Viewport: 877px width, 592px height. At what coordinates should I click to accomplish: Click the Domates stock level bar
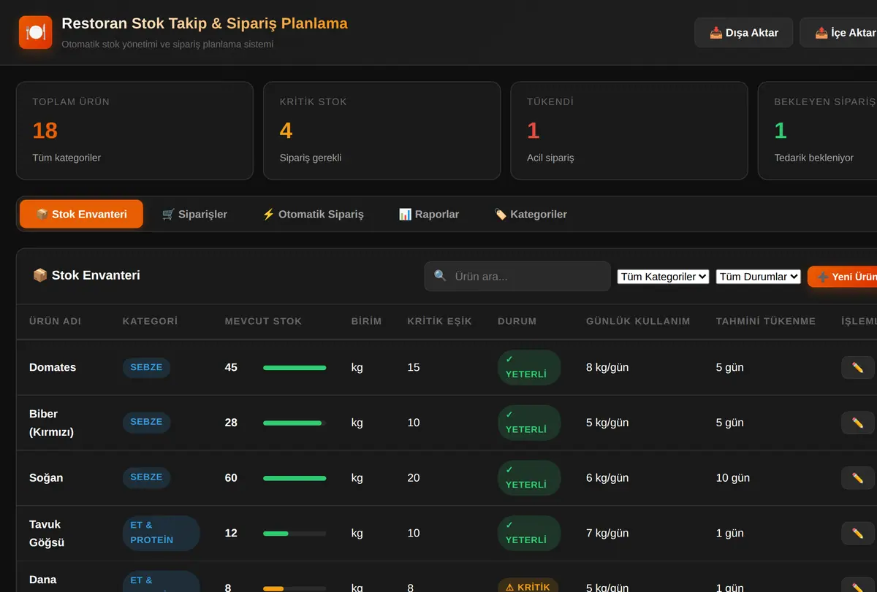[295, 368]
